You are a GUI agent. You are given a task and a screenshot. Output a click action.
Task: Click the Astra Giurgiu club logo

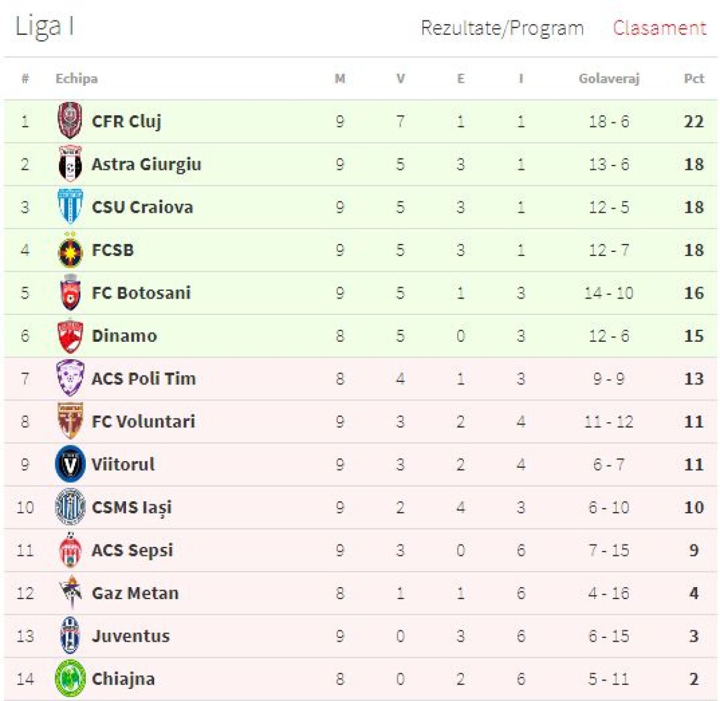pos(70,164)
